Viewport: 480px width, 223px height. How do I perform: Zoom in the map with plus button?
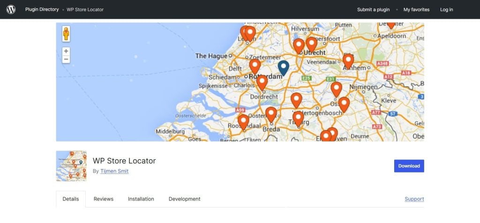tap(66, 51)
